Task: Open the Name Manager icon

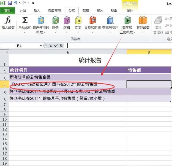Action: coord(158,20)
